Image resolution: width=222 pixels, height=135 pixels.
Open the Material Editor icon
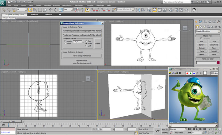coord(171,10)
